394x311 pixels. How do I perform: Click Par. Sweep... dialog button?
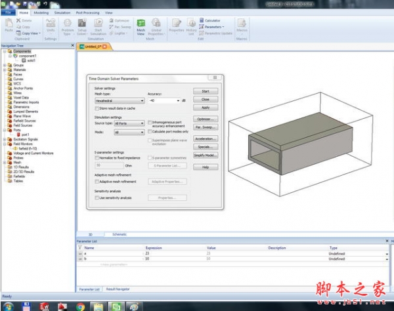point(206,127)
